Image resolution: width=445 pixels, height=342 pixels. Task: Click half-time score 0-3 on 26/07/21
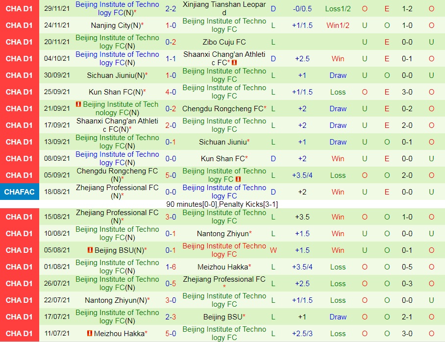[x=407, y=284]
